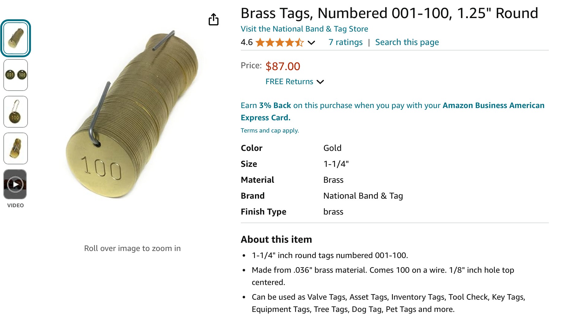Click the $87.00 price

[283, 66]
